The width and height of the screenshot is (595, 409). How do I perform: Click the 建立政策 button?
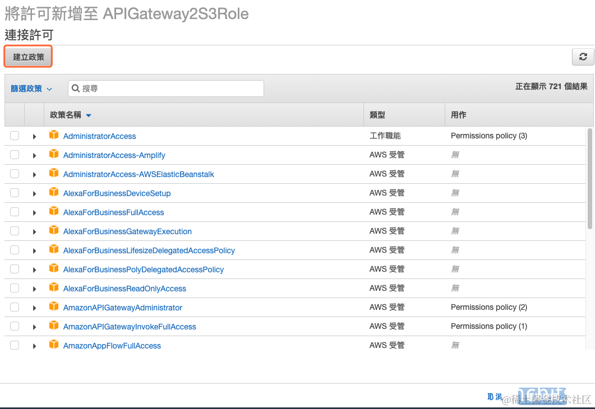point(29,57)
